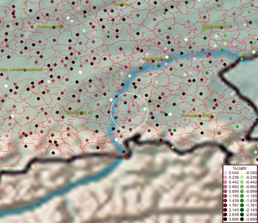This screenshot has width=258, height=223.
Task: Select the 3.690 legend entry
Action: tap(233, 219)
